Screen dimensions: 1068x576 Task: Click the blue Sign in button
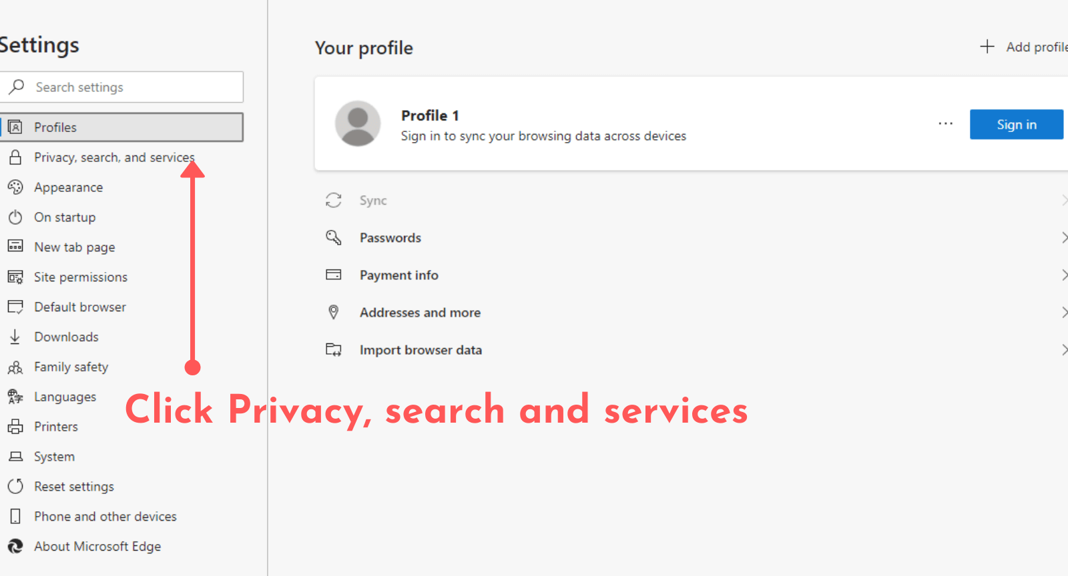1016,125
